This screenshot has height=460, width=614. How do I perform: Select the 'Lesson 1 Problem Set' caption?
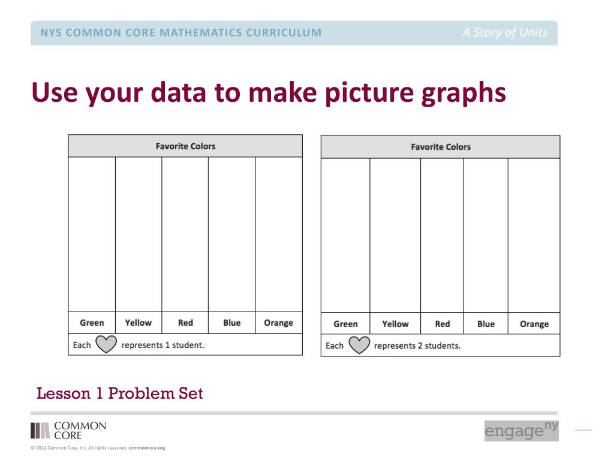pos(120,394)
